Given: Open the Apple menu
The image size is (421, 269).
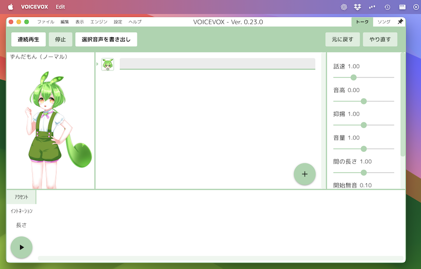Looking at the screenshot, I should pyautogui.click(x=11, y=7).
